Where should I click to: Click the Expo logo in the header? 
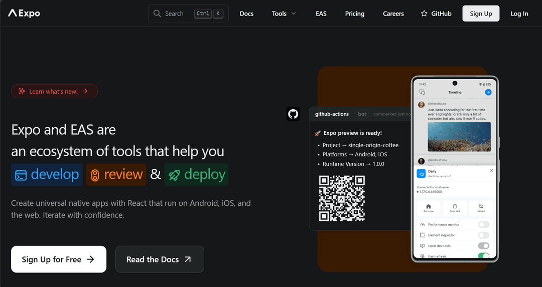click(x=24, y=14)
